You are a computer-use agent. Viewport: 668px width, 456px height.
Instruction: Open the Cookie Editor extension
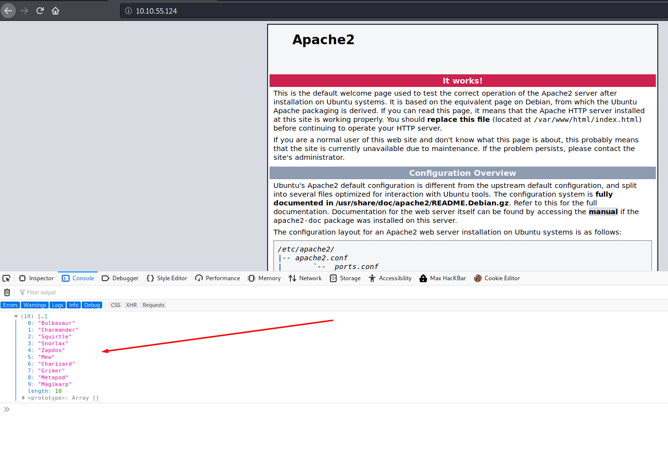[x=497, y=278]
